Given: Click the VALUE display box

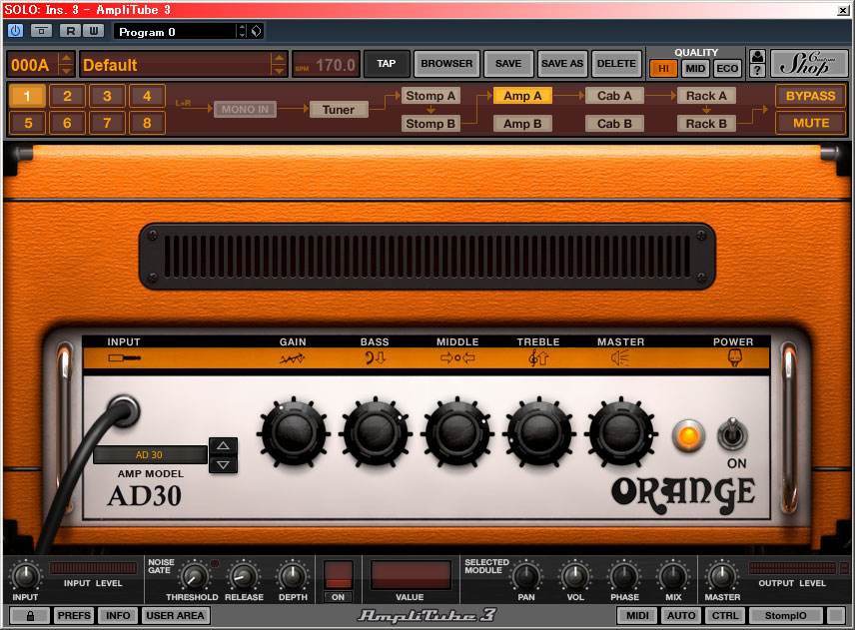Looking at the screenshot, I should pos(411,575).
